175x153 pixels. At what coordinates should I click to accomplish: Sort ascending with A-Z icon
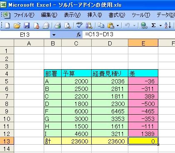(167, 25)
